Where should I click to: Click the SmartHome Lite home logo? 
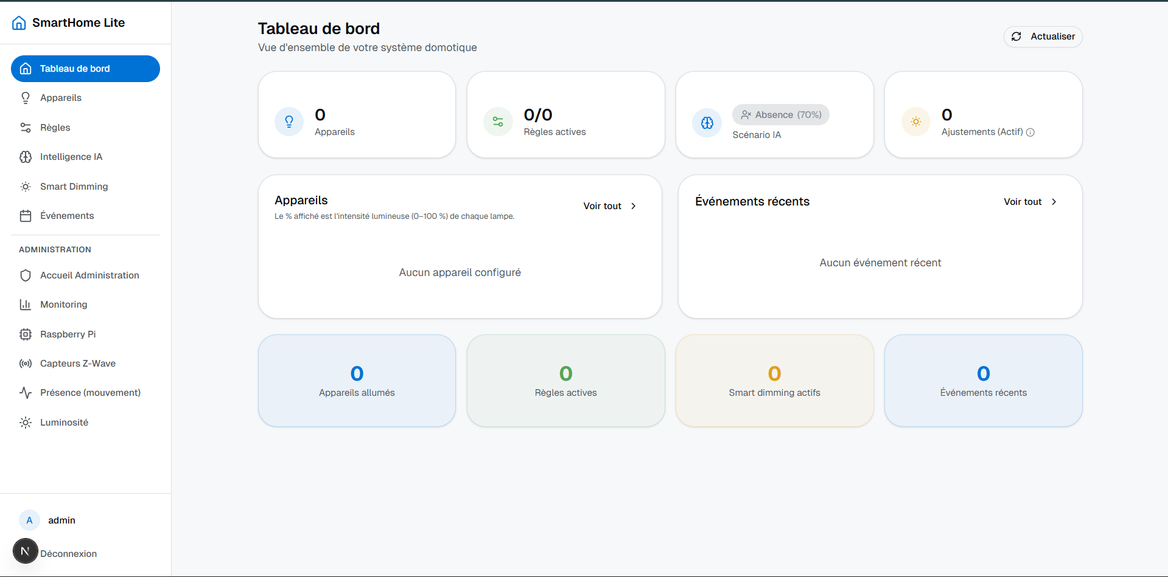pyautogui.click(x=18, y=22)
